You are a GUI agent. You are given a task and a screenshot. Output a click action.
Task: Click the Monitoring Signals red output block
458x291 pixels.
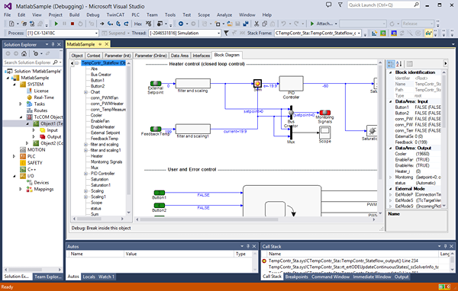click(325, 113)
